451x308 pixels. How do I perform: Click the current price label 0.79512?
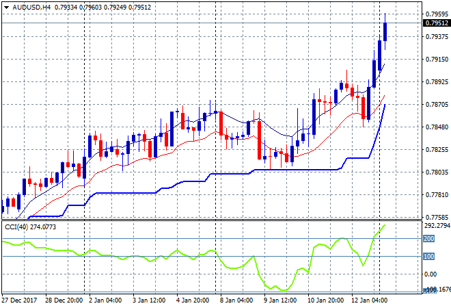click(437, 23)
